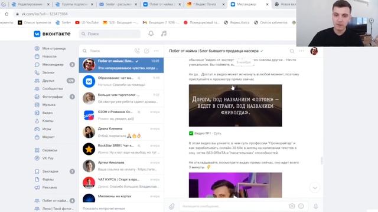Screen dimensions: 378x212
Task: Open the Список кабинетов bookmark
Action: click(271, 22)
